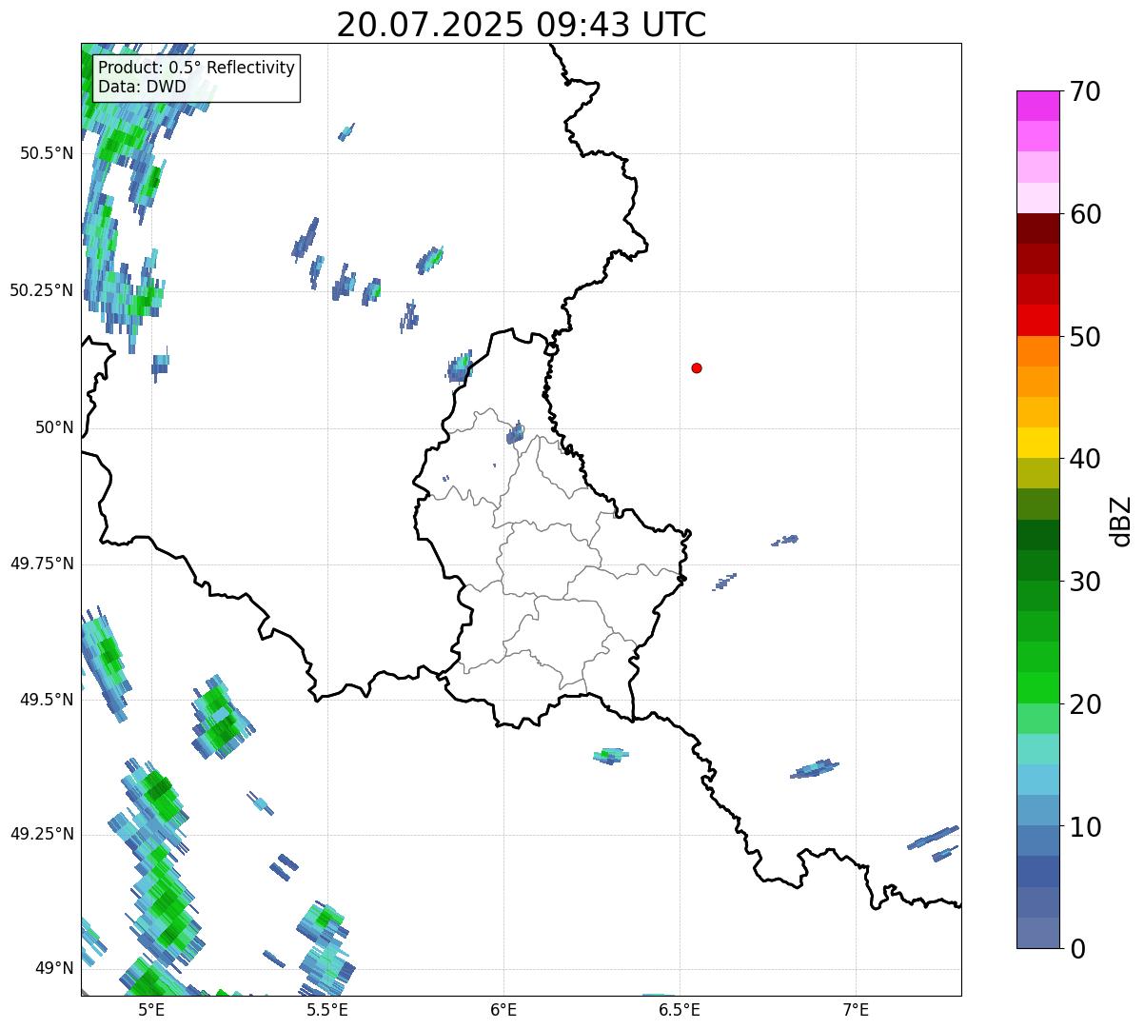This screenshot has height=1029, width=1144.
Task: Click the 40 tick on colorbar
Action: pos(1085,459)
